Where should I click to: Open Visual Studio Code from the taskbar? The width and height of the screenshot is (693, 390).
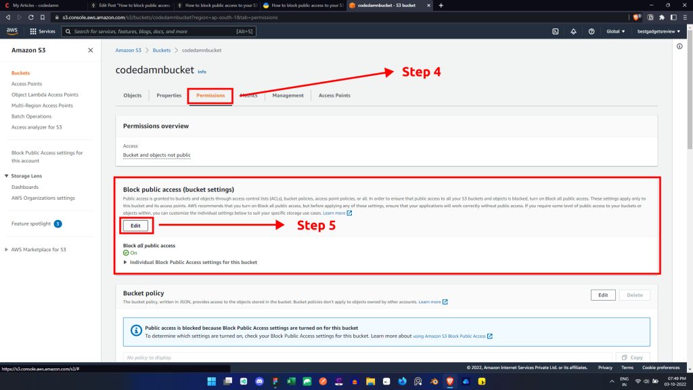point(244,381)
